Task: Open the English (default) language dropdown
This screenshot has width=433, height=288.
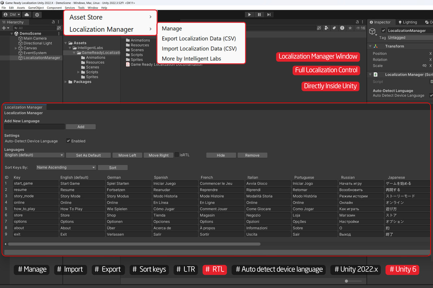Action: coord(34,155)
